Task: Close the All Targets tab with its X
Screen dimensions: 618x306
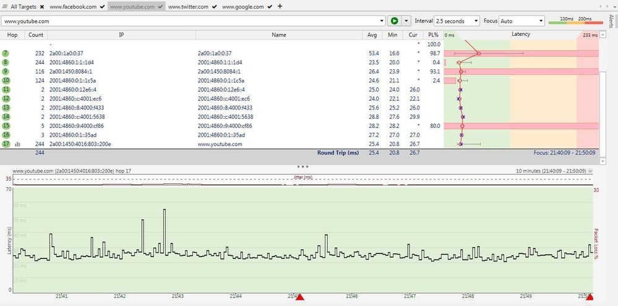Action: (x=42, y=7)
